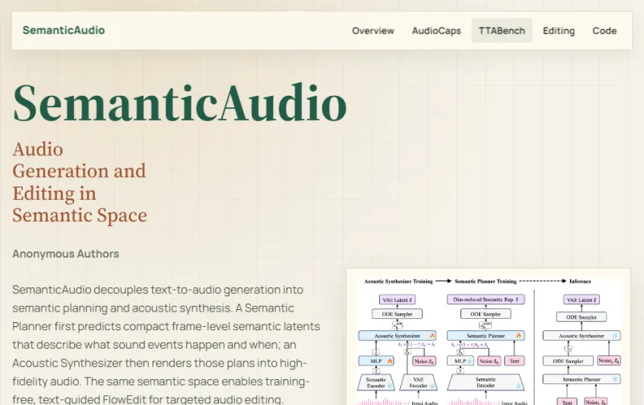Click the SemanticAudio brand logo link
644x405 pixels.
pyautogui.click(x=64, y=31)
